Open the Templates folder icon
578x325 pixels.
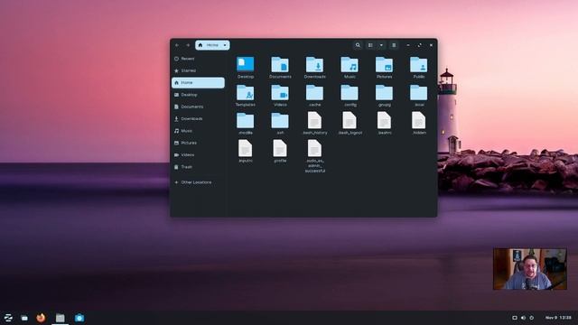(x=245, y=92)
